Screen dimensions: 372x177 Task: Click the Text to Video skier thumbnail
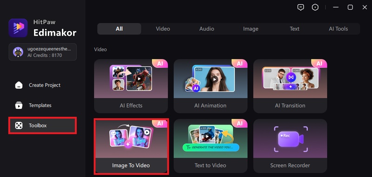(207, 134)
